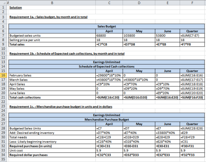Click the =F7*F8 formula cell
This screenshot has height=162, width=206.
[x=192, y=44]
